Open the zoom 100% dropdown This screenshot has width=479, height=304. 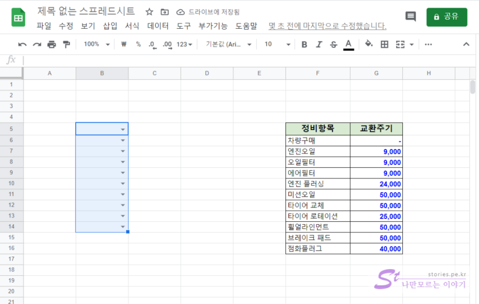pyautogui.click(x=96, y=45)
